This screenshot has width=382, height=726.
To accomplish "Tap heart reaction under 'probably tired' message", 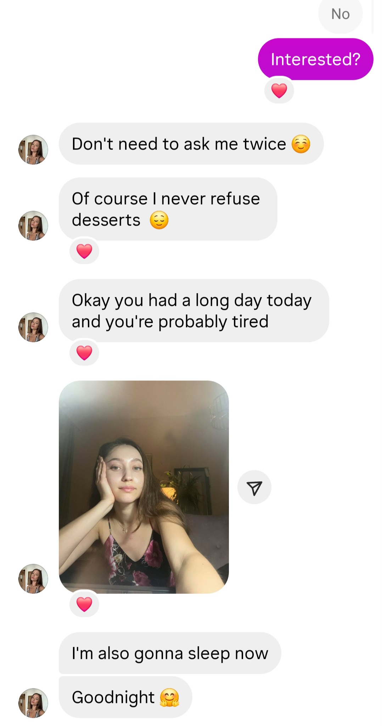I will (x=84, y=352).
